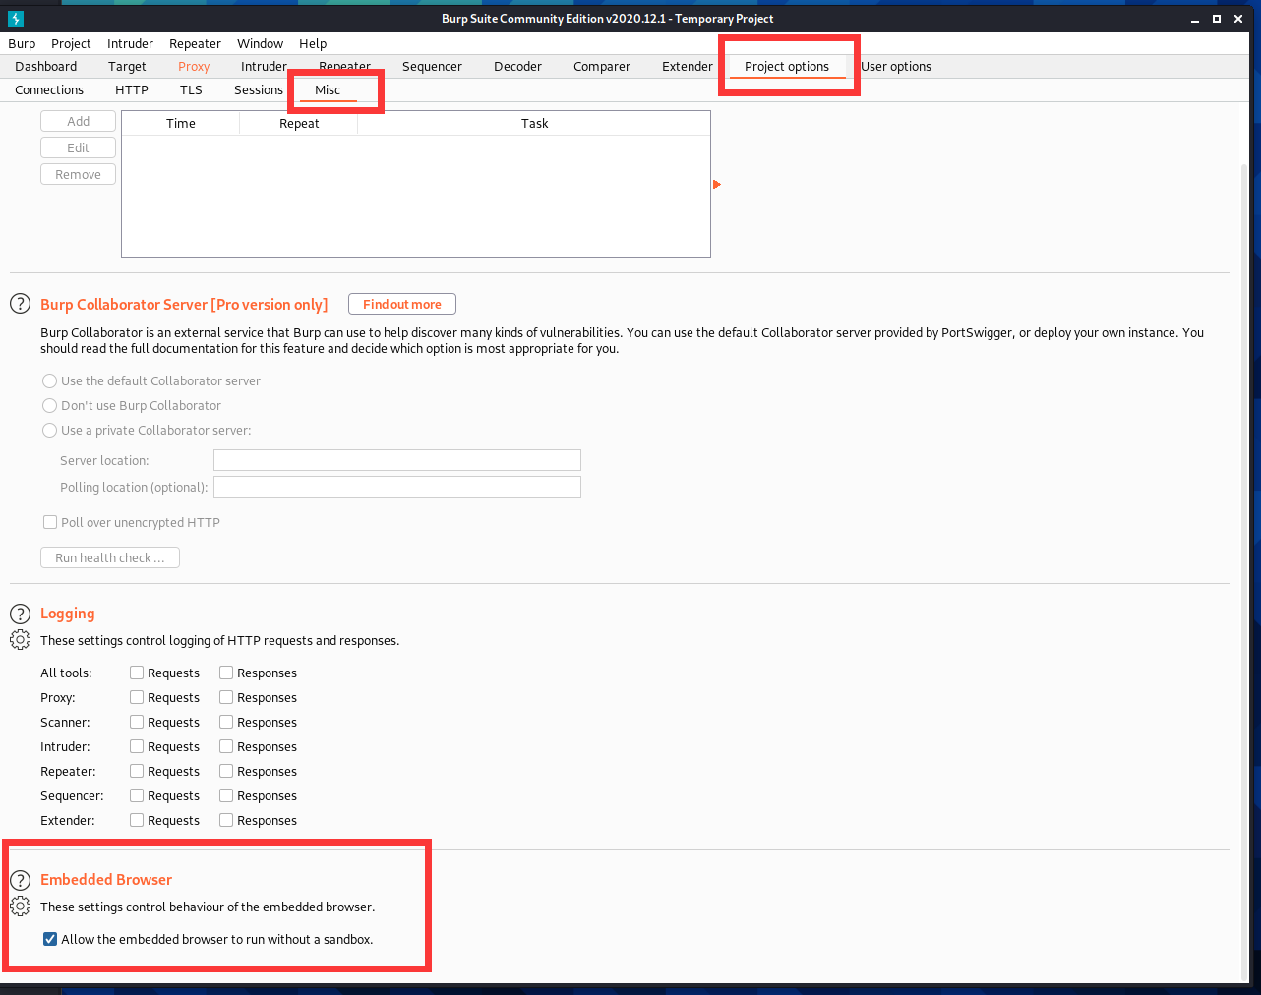Enable Requests logging for Scanner
The width and height of the screenshot is (1261, 995).
point(137,722)
